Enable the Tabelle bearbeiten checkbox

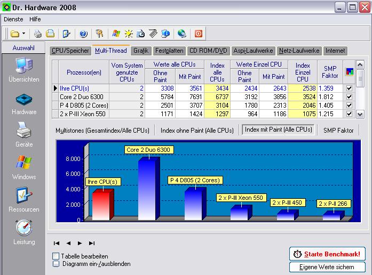coord(56,256)
